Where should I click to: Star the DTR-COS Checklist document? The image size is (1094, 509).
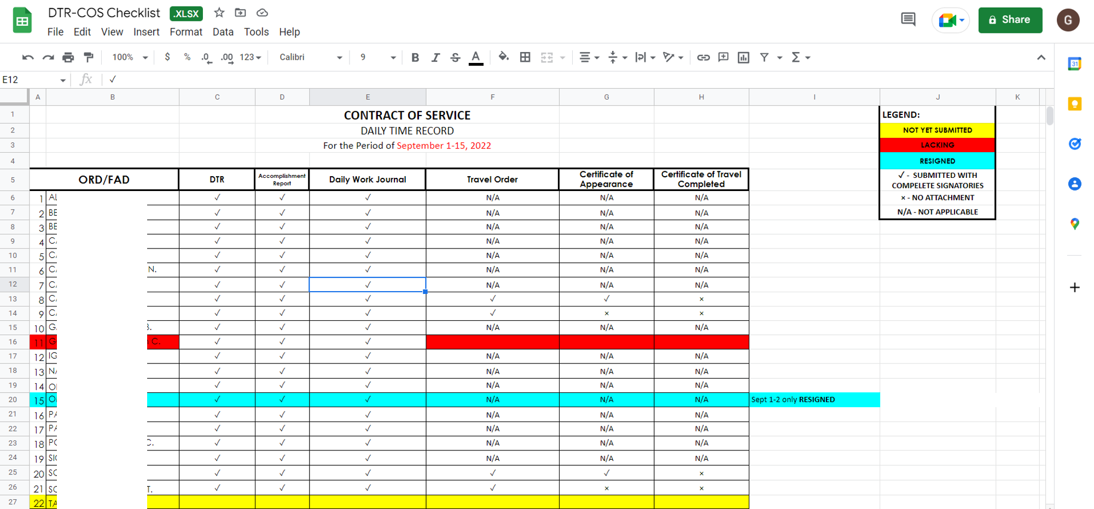click(219, 13)
